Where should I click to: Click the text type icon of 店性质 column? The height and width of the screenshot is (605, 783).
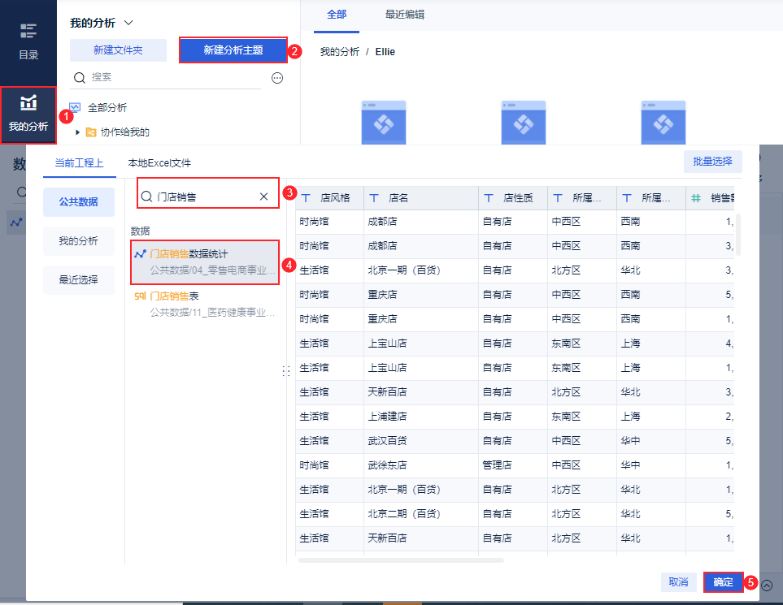click(489, 198)
